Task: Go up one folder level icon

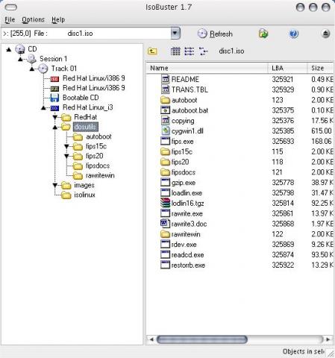Action: (152, 51)
